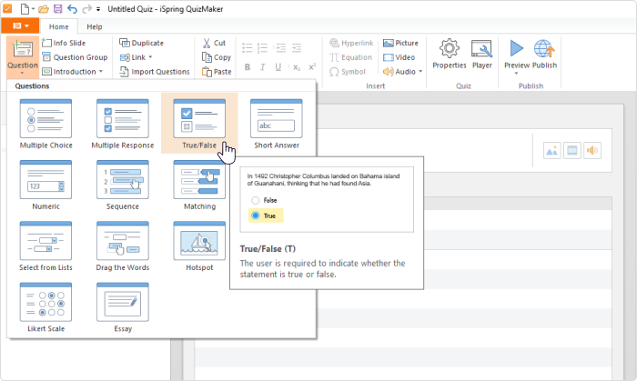
Task: Click Import Questions
Action: click(155, 72)
